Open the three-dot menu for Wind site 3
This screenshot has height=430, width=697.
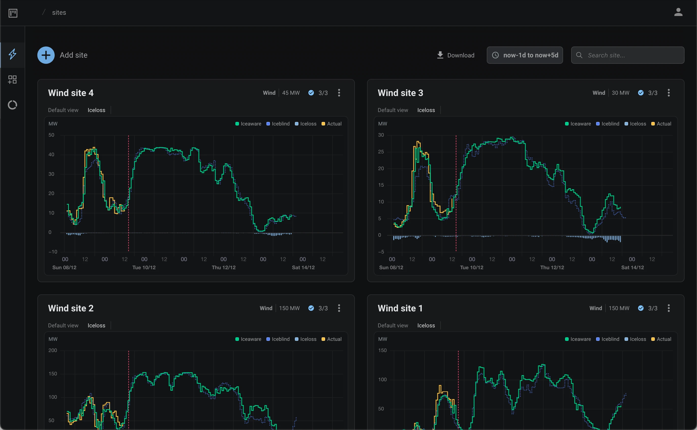click(669, 93)
